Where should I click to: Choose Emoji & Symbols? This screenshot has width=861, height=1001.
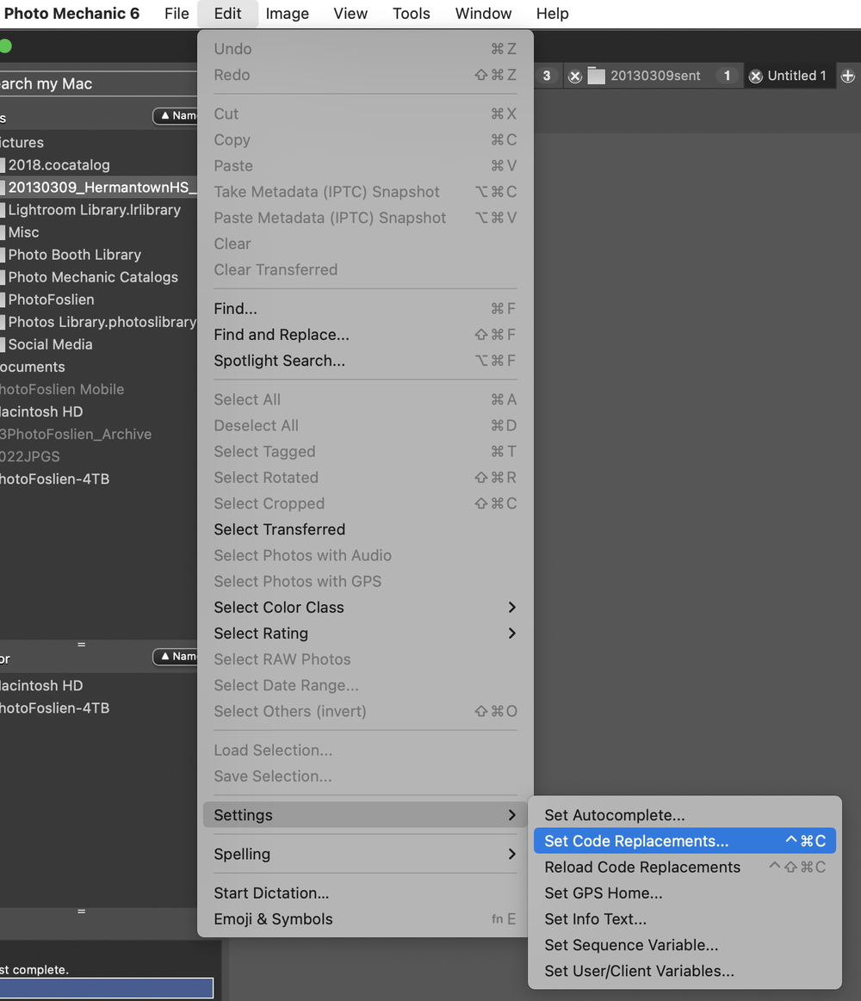click(x=365, y=919)
